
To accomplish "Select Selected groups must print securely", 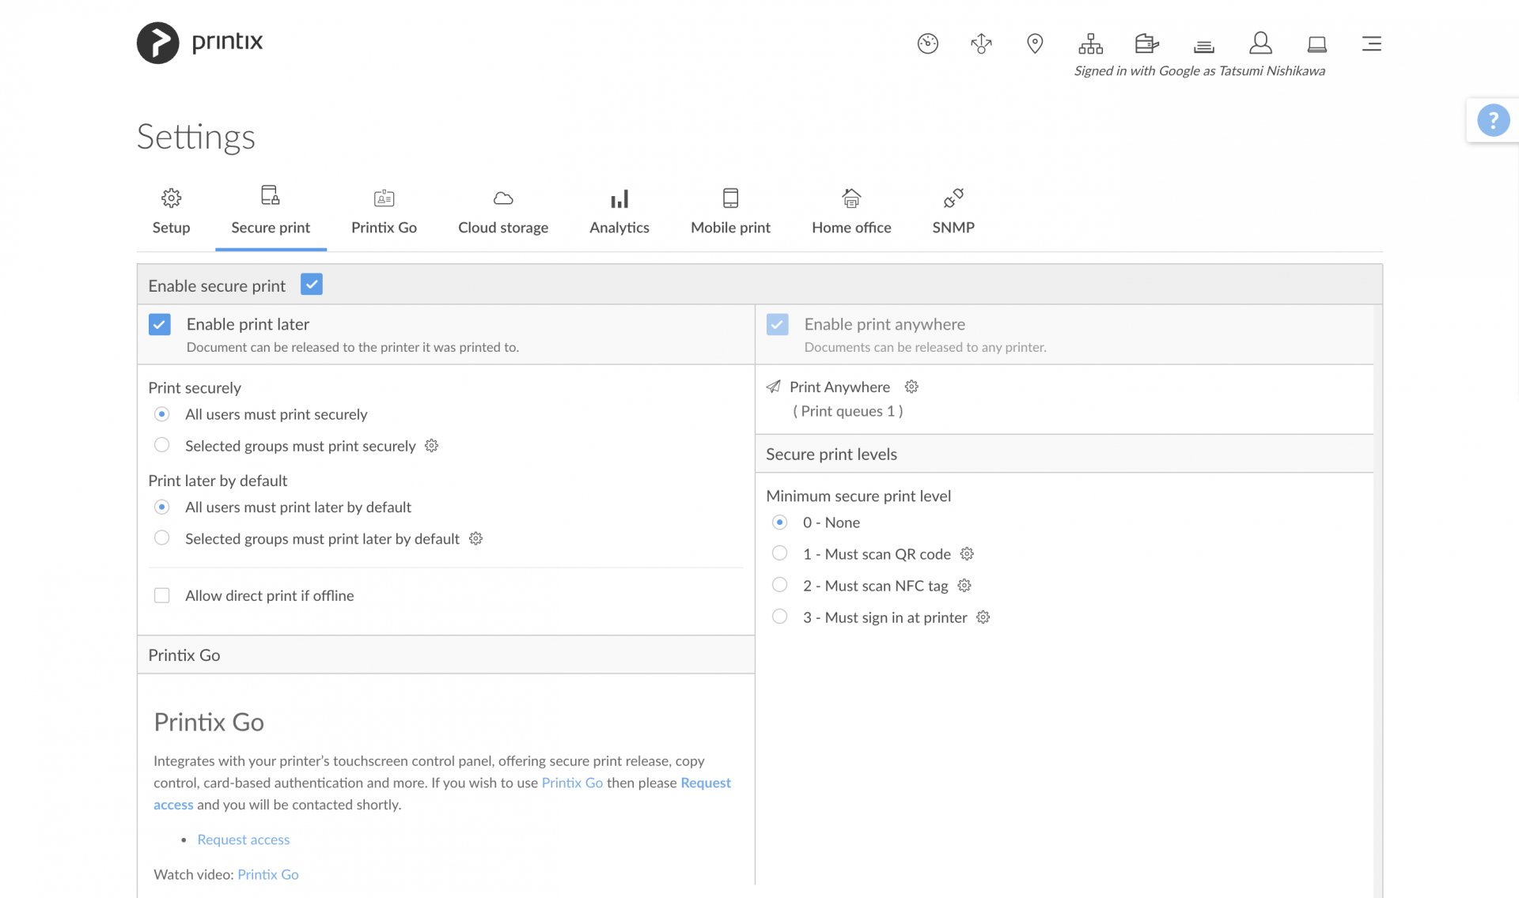I will pyautogui.click(x=162, y=445).
